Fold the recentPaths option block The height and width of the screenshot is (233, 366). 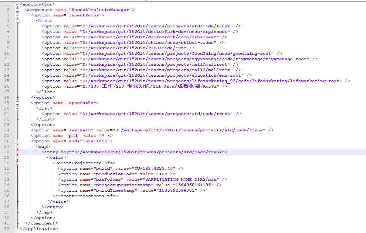pyautogui.click(x=18, y=15)
